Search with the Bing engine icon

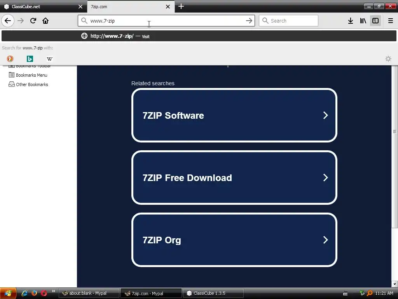(x=30, y=59)
